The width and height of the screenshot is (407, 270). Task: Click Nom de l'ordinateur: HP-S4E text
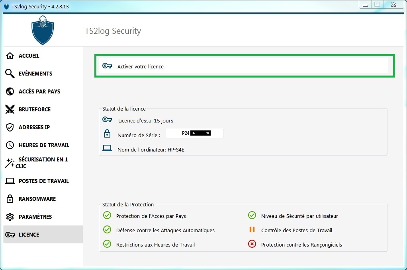151,150
